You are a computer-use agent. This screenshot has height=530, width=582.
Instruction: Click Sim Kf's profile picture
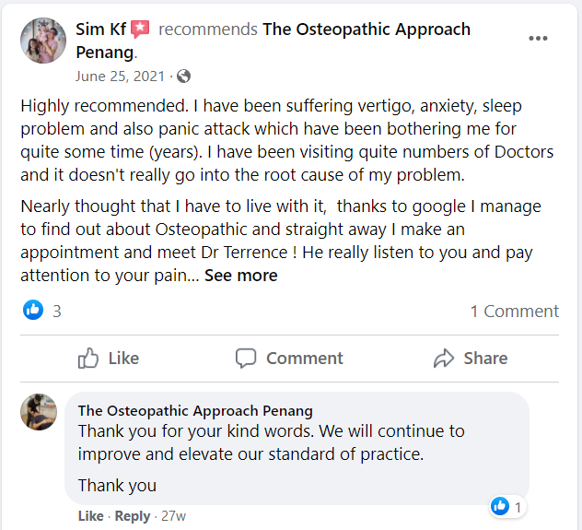point(43,41)
